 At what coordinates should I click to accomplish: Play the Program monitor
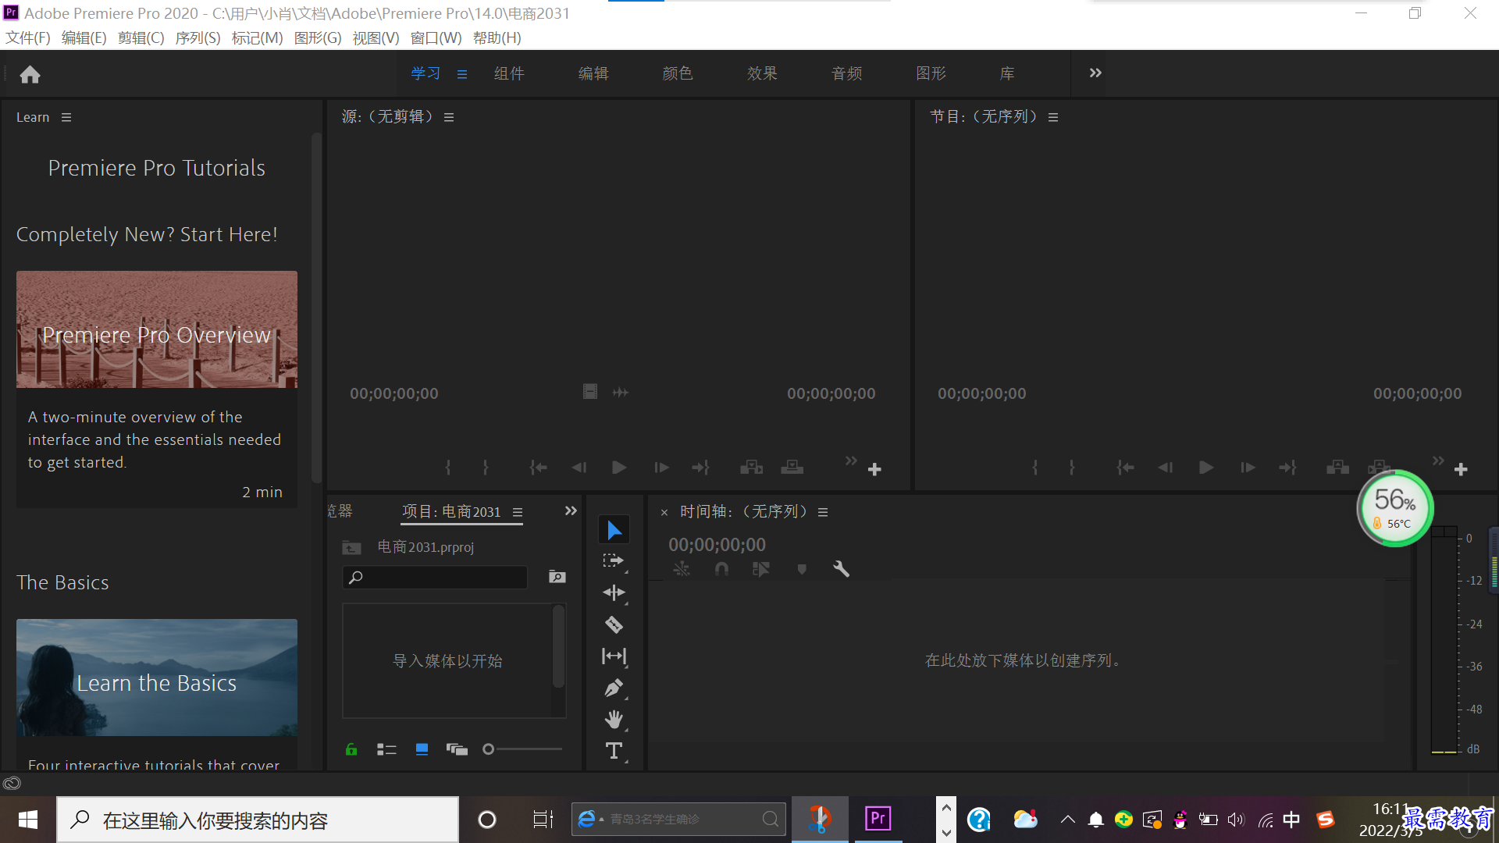click(x=1206, y=468)
